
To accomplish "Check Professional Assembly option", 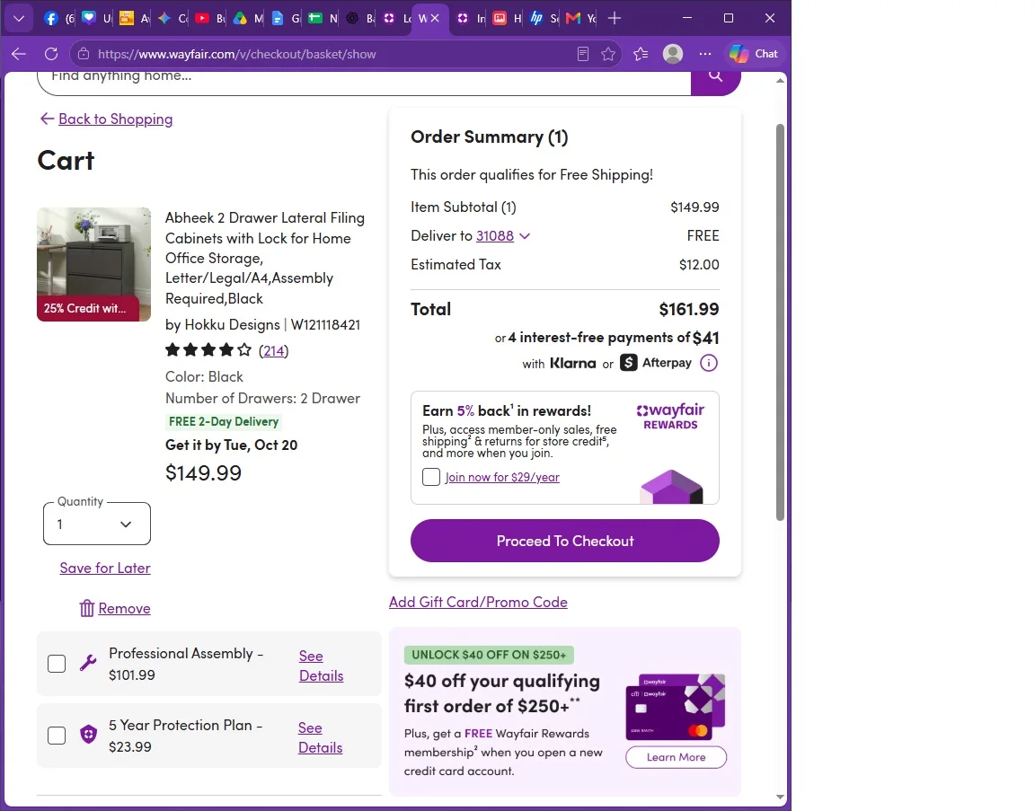I will [57, 664].
